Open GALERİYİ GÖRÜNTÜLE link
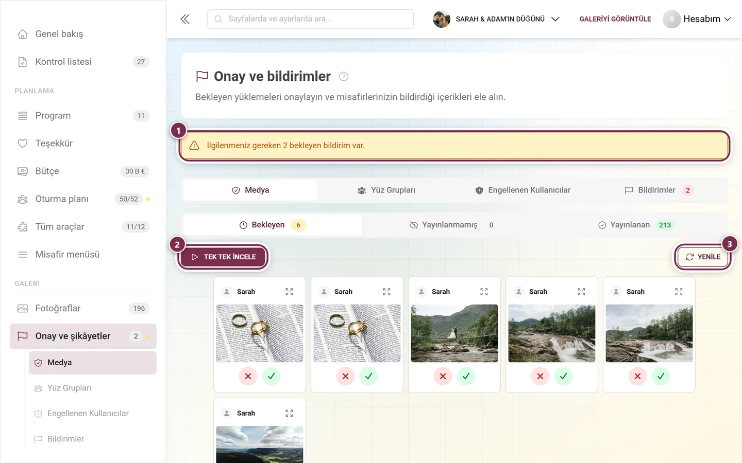Viewport: 742px width, 463px height. point(615,19)
